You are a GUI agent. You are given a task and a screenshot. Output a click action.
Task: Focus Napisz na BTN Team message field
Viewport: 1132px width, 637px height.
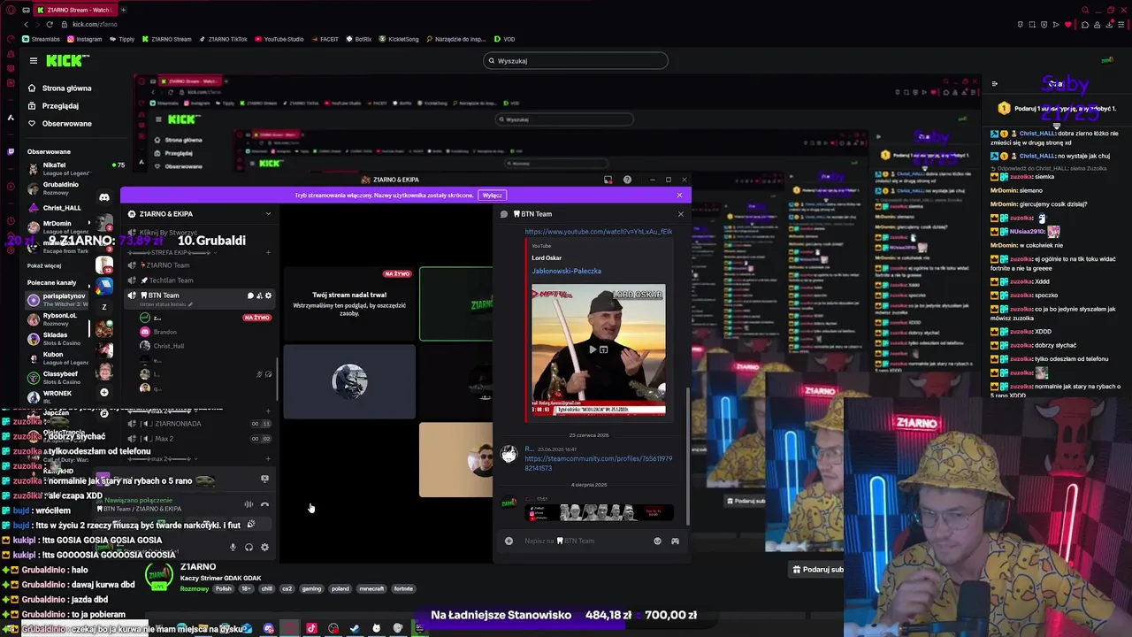click(584, 541)
